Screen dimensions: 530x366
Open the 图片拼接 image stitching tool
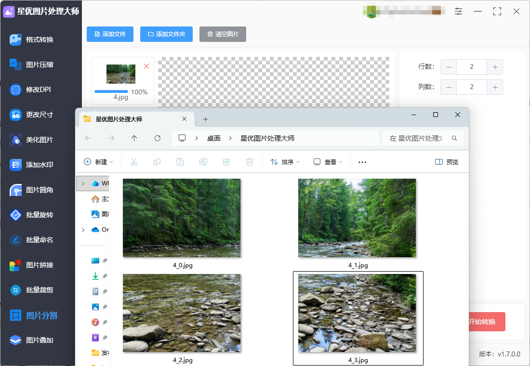tap(39, 265)
